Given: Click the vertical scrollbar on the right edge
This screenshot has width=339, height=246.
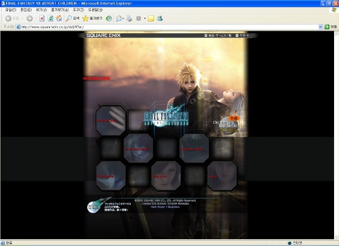Looking at the screenshot, I should coord(337,135).
